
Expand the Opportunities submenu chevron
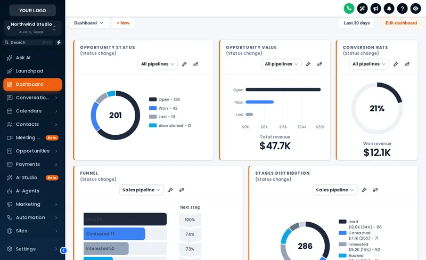coord(56,151)
